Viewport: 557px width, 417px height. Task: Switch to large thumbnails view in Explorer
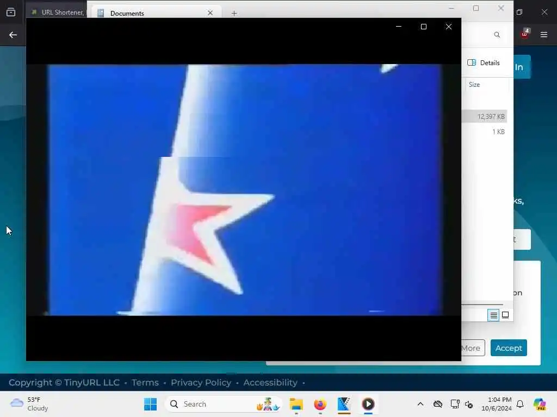point(505,315)
